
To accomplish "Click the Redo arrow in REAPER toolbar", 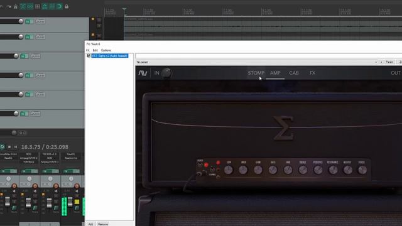I will point(8,7).
